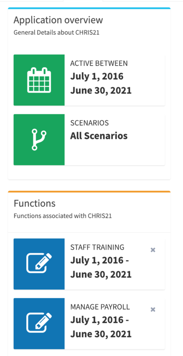Click the Manage Payroll date range
The image size is (183, 356).
coord(101,327)
